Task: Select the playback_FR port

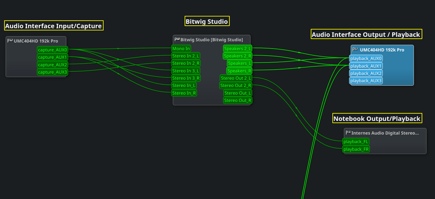Action: tap(356, 149)
